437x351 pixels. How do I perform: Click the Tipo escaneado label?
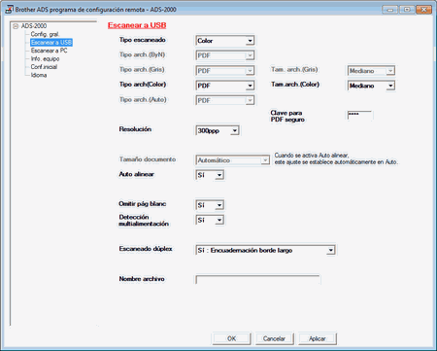click(143, 40)
